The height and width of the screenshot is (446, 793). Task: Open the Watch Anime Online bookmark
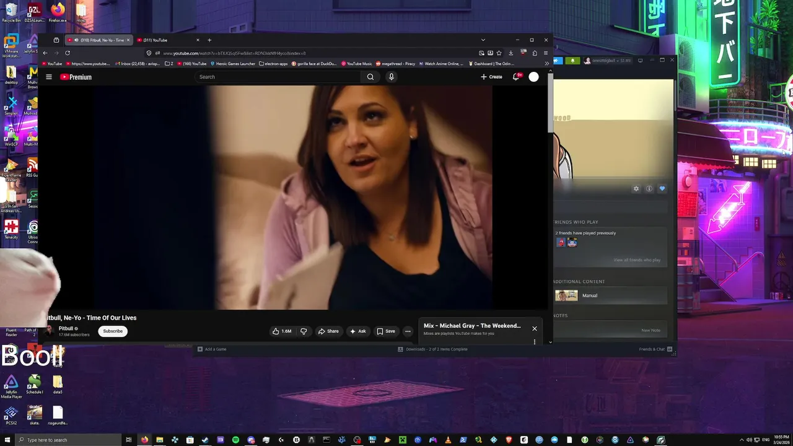click(441, 63)
